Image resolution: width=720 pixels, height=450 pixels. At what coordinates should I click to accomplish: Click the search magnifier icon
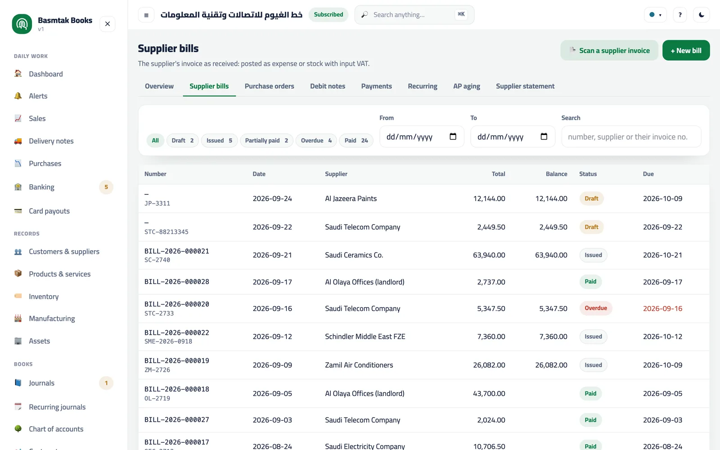coord(365,15)
